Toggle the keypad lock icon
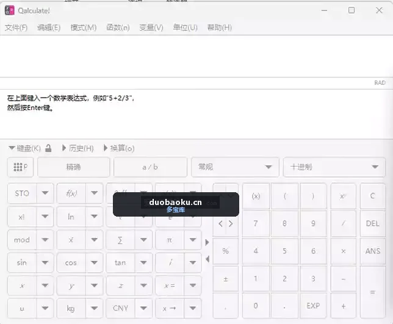Screen dimensions: 393x324 point(48,148)
